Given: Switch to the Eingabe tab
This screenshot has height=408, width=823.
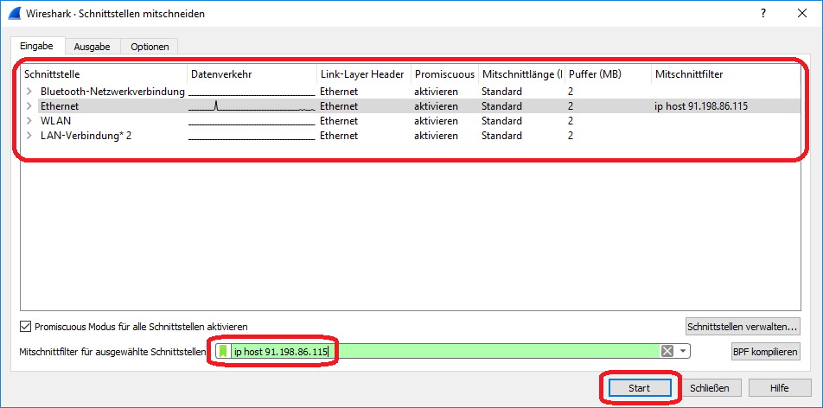Looking at the screenshot, I should pos(36,46).
